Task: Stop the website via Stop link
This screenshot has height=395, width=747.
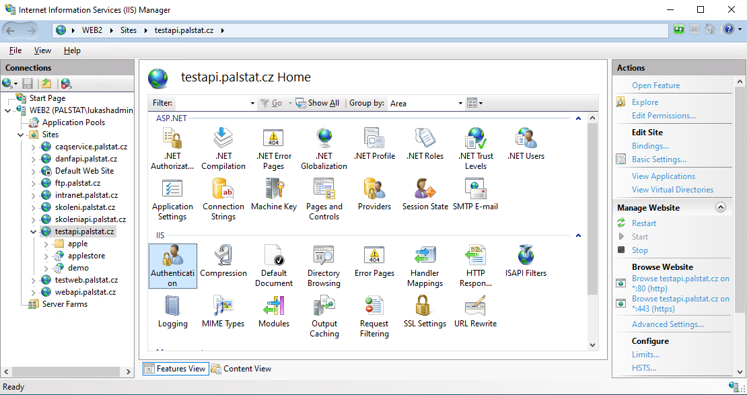Action: point(639,250)
